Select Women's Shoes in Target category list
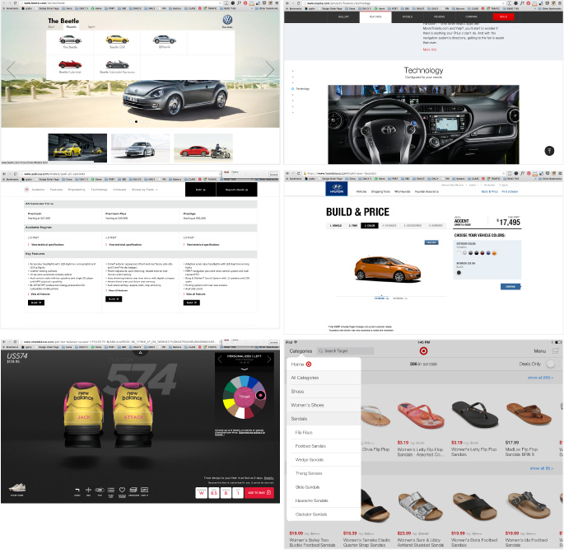 tap(324, 405)
